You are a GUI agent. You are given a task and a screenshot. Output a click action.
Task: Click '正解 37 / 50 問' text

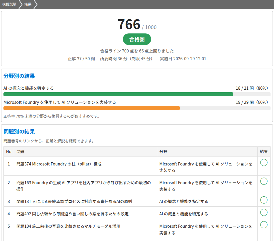pos(81,59)
